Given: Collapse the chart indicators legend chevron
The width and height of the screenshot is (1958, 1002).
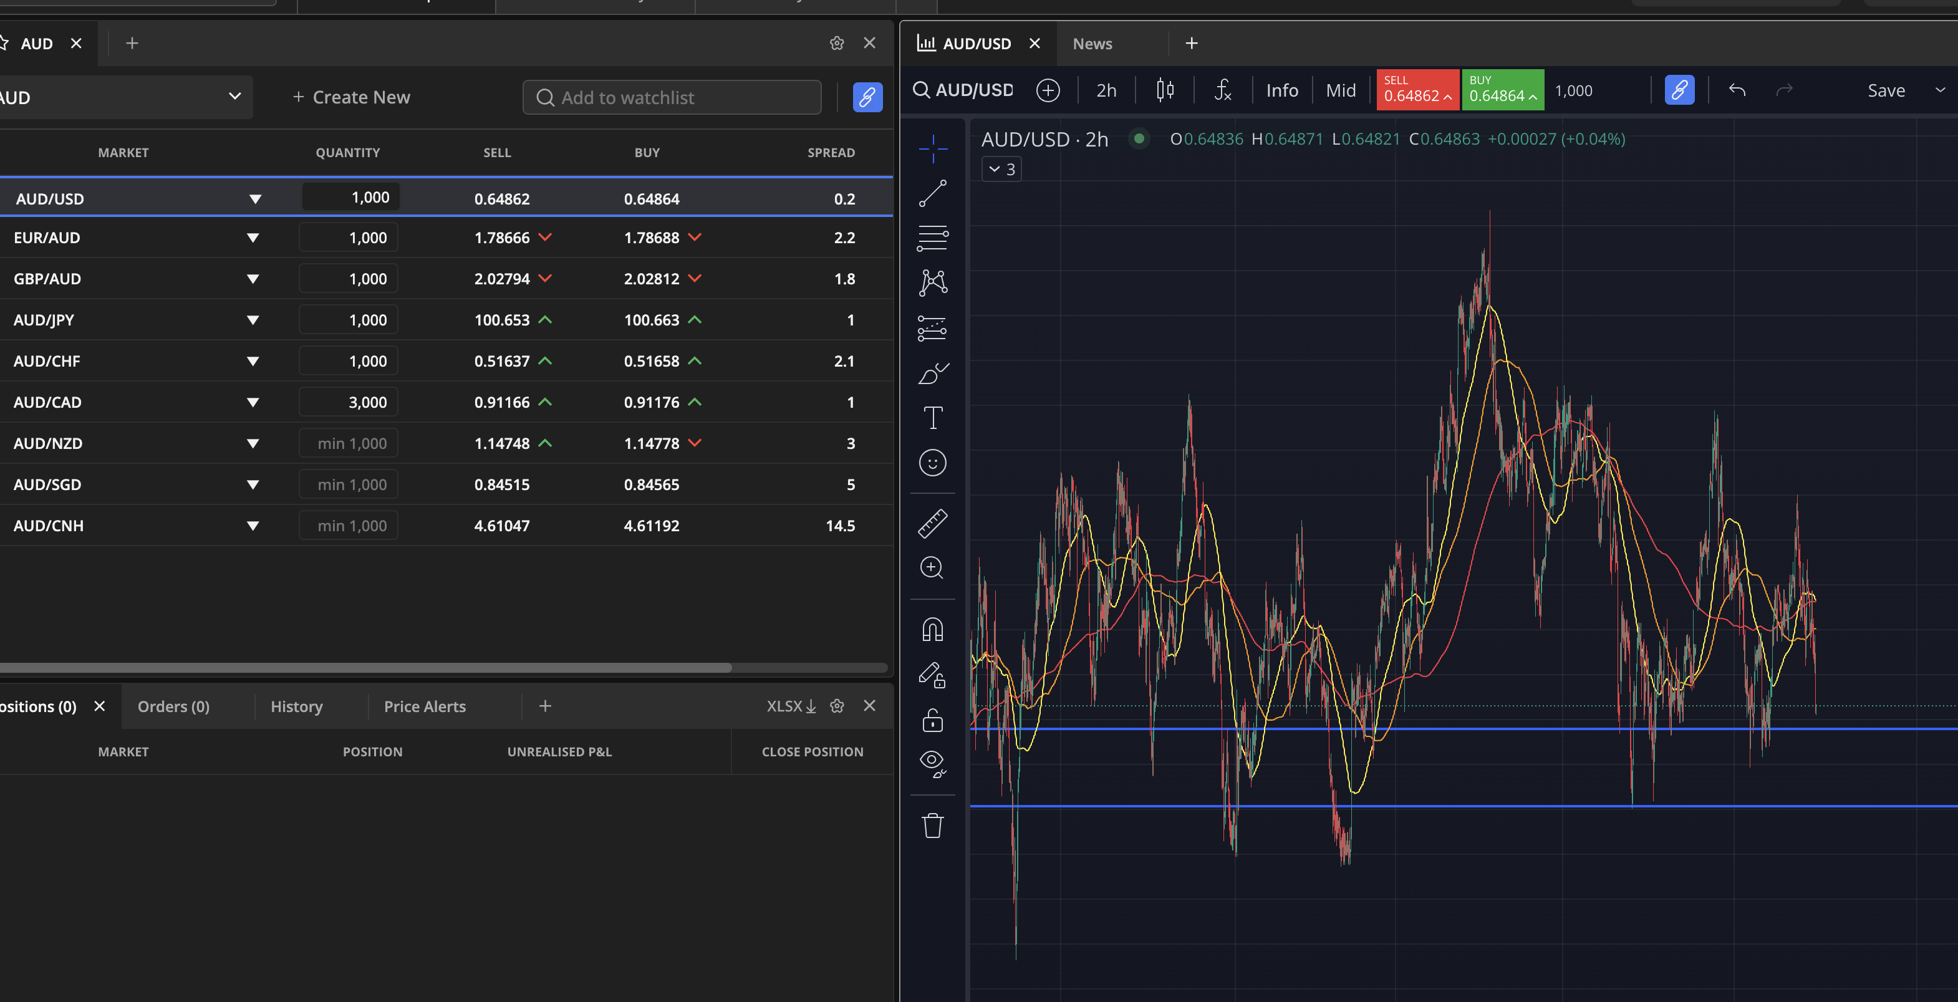Looking at the screenshot, I should (x=995, y=169).
